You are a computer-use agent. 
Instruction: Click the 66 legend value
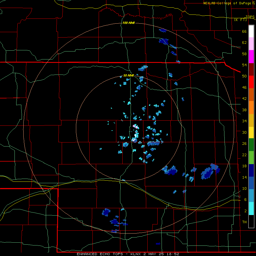click(x=244, y=31)
